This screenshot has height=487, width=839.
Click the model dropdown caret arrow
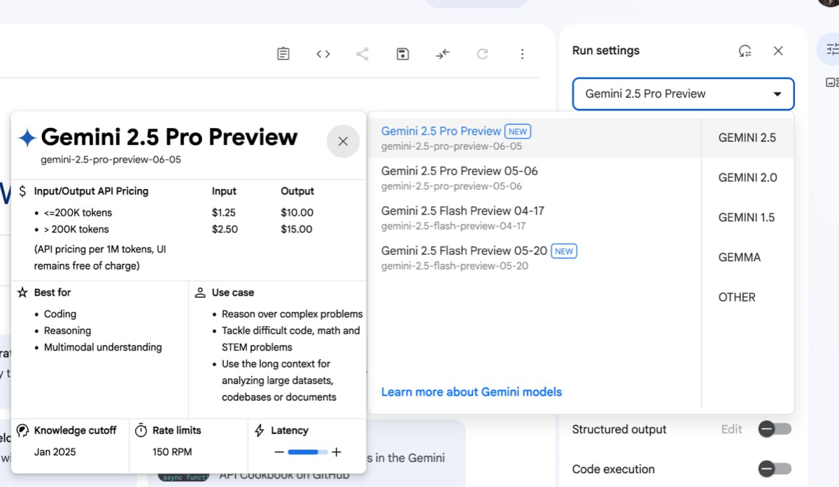point(777,94)
